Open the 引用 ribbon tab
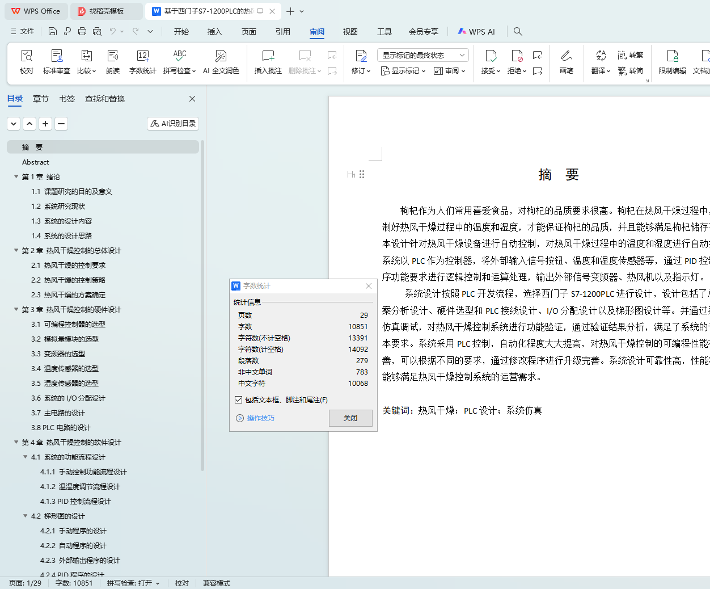 [283, 32]
